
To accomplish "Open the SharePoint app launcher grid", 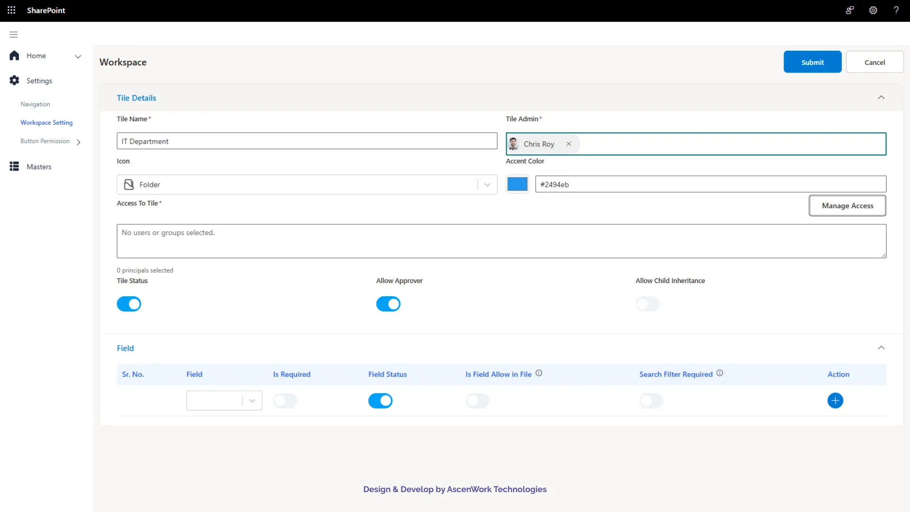I will 11,10.
